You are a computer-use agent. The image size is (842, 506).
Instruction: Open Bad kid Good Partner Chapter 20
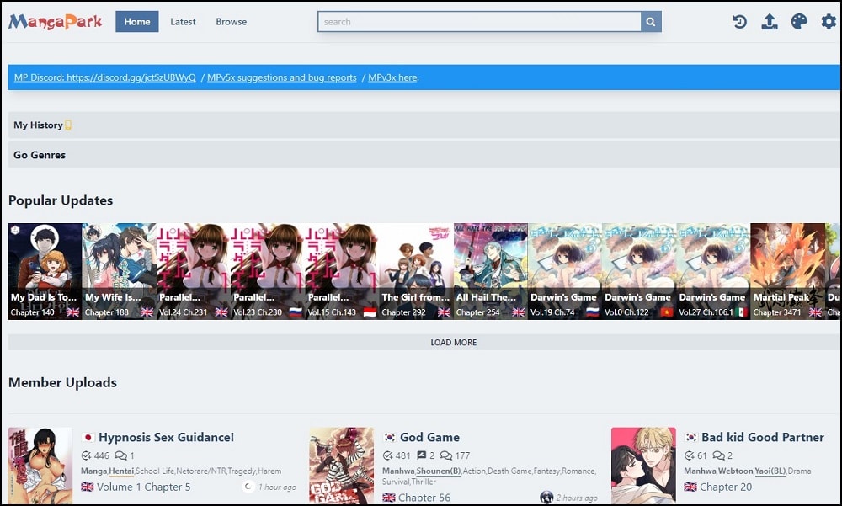click(726, 487)
